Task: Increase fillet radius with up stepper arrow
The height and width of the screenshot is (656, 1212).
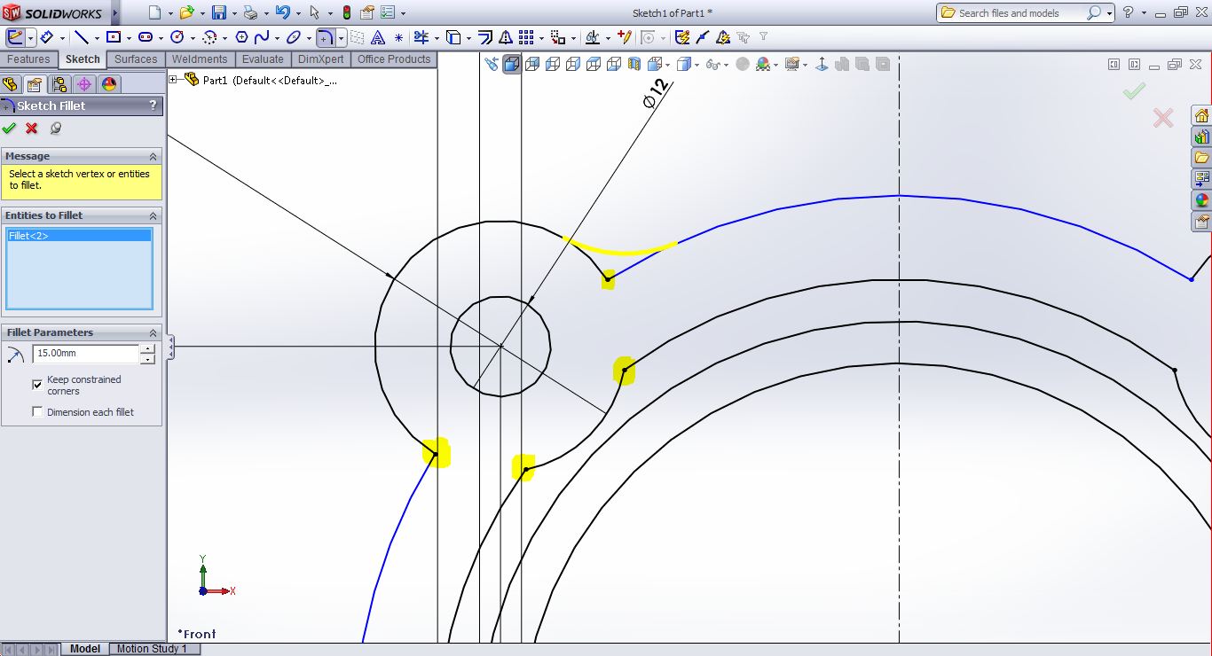Action: click(x=147, y=348)
